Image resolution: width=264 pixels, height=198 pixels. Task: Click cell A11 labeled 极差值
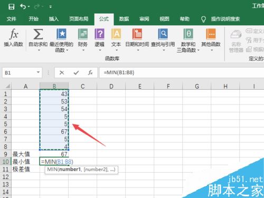point(25,169)
